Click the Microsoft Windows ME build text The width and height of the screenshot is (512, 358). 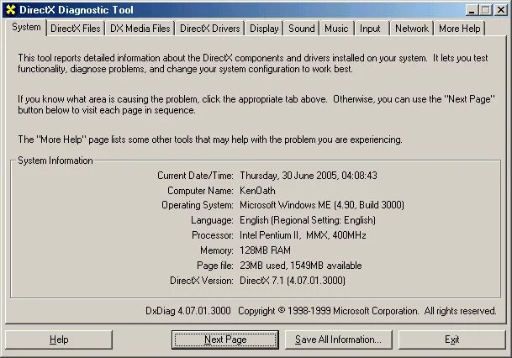click(322, 205)
